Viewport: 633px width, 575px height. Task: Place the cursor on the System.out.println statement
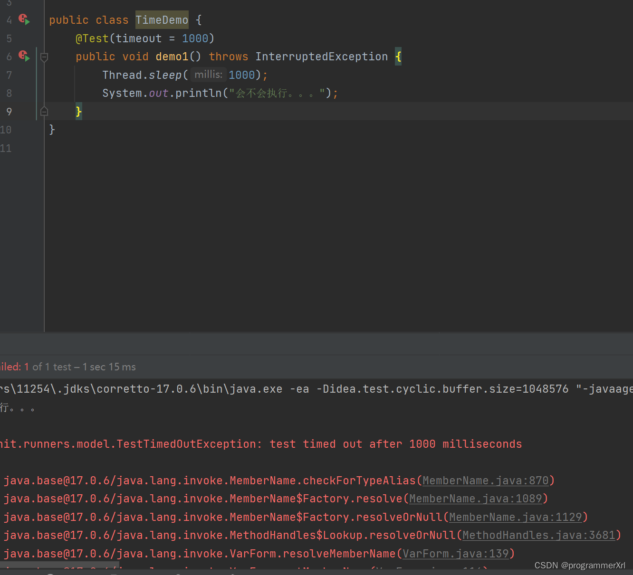pos(220,93)
